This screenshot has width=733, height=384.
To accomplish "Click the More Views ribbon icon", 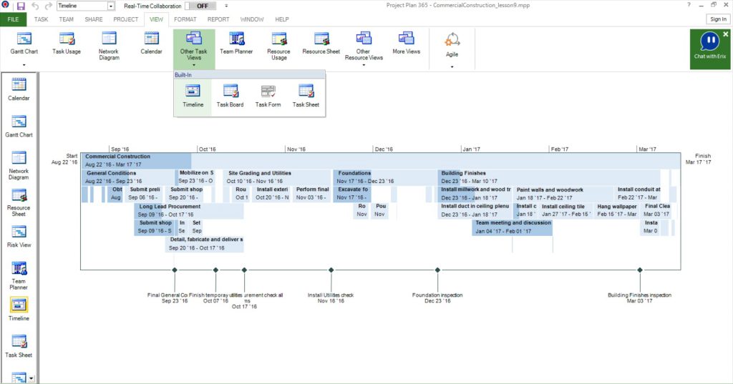I will (x=406, y=43).
